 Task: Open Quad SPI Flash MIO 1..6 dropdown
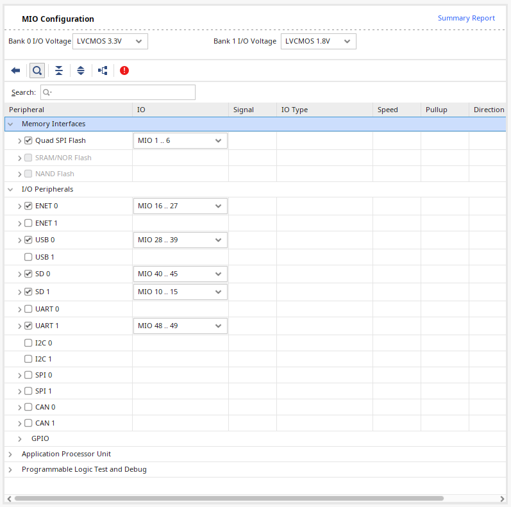click(x=180, y=140)
